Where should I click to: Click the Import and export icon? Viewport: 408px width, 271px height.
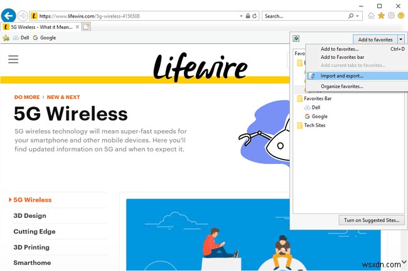tap(312, 76)
